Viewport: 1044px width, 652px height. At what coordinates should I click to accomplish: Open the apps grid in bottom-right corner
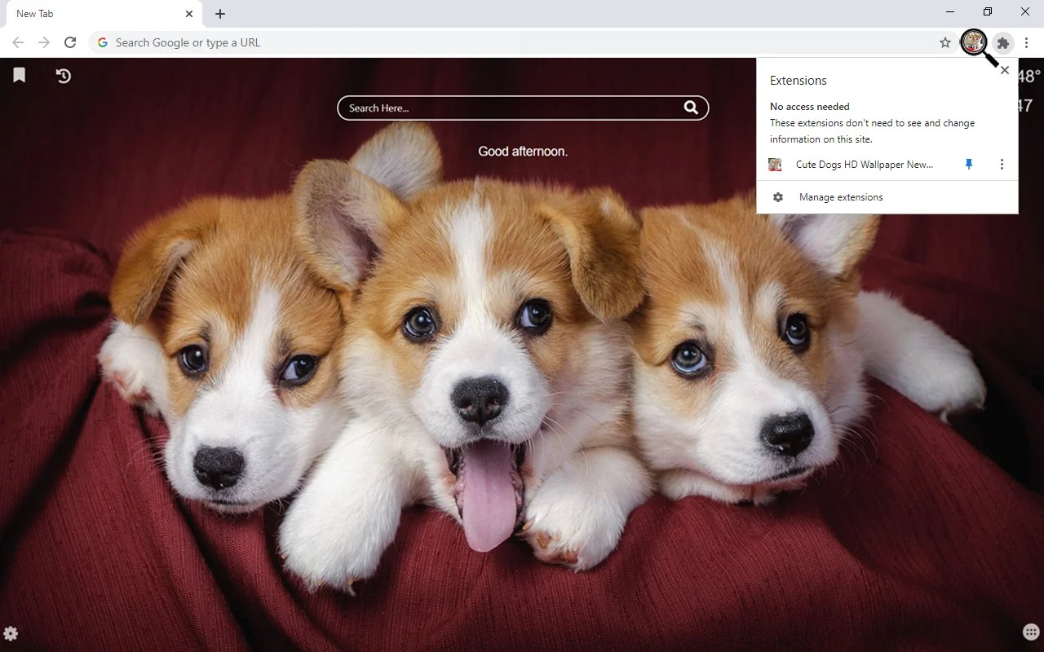[1030, 632]
